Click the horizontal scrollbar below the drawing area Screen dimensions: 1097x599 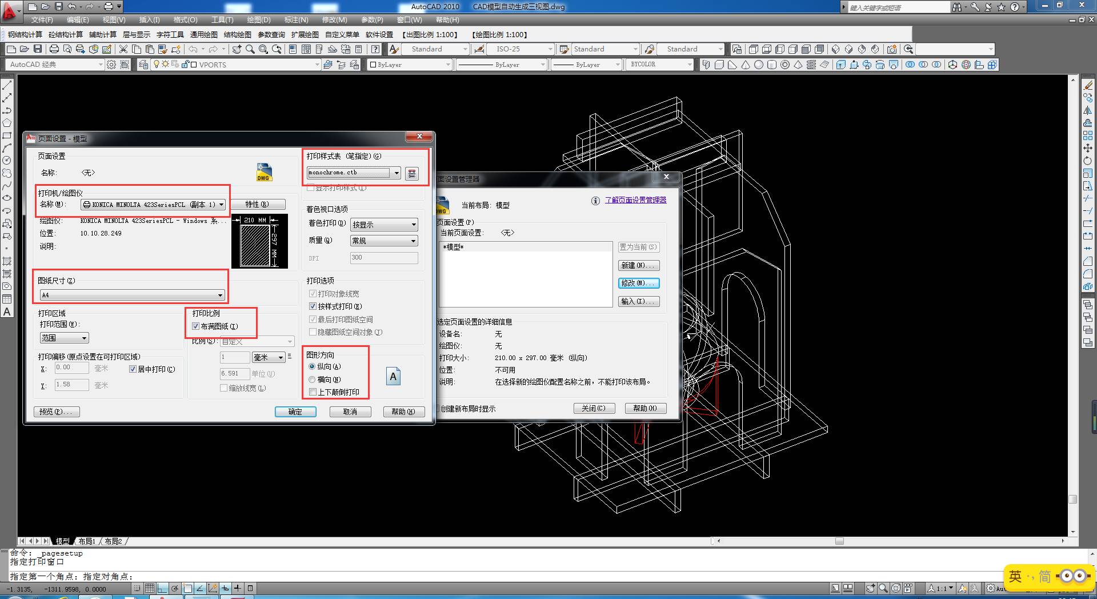pyautogui.click(x=891, y=541)
